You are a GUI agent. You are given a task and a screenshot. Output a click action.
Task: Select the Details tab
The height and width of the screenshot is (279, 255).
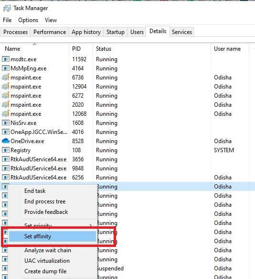158,31
